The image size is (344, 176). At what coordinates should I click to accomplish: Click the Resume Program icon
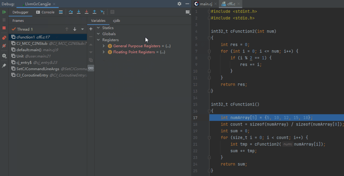[4, 12]
